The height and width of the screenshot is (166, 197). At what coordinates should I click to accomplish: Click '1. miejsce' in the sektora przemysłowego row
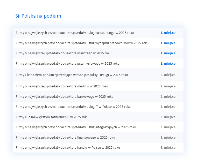(168, 64)
